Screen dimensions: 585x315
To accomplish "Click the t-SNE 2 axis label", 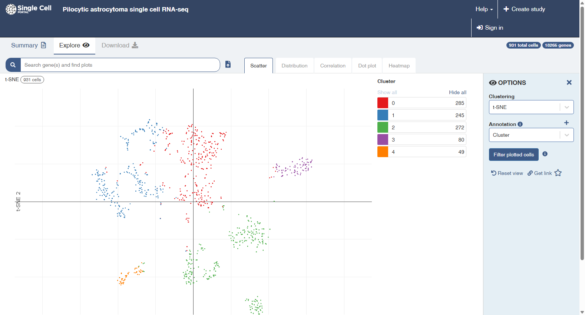I will [18, 202].
